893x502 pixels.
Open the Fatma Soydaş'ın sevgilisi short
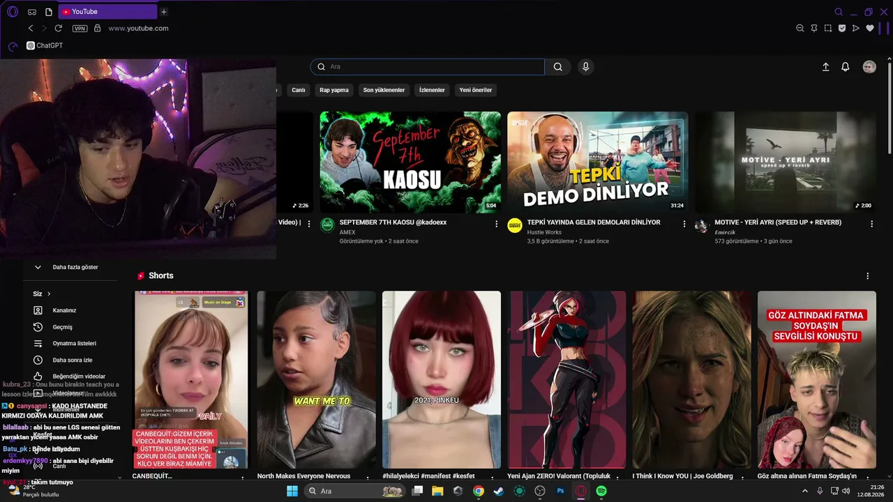(x=817, y=380)
